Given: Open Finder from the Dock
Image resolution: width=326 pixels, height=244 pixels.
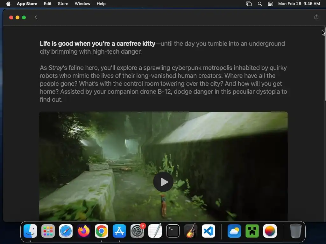Looking at the screenshot, I should click(x=30, y=231).
